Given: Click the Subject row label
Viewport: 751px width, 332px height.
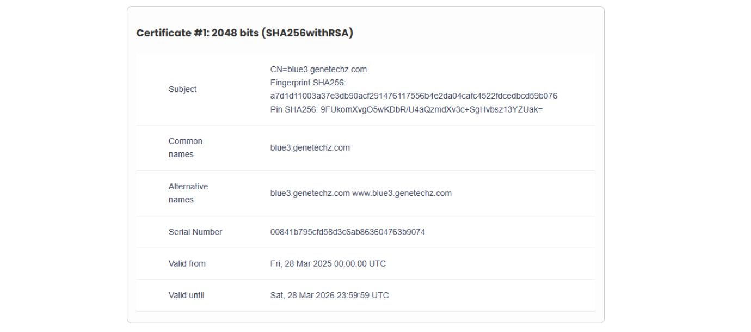Looking at the screenshot, I should (182, 89).
